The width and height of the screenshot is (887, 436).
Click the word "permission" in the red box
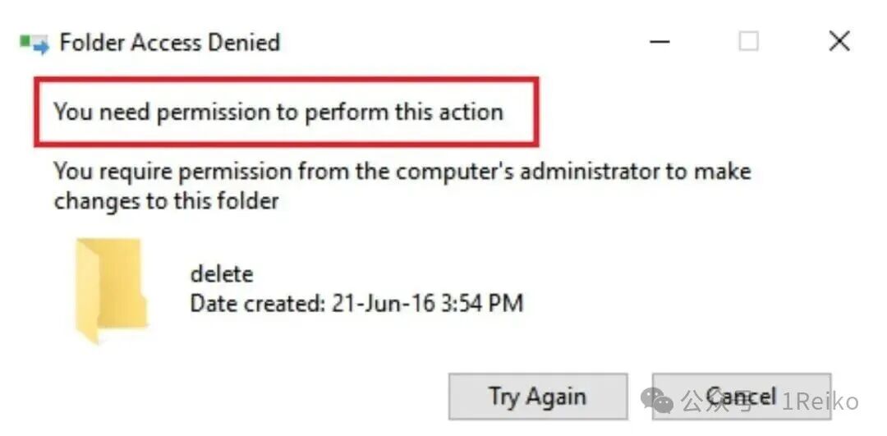[x=214, y=113]
